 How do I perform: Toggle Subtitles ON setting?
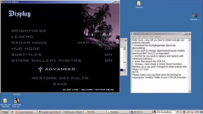[108, 55]
